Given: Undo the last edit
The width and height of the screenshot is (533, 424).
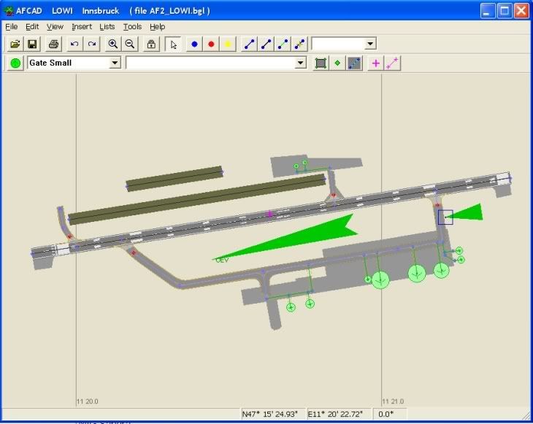Looking at the screenshot, I should click(74, 44).
